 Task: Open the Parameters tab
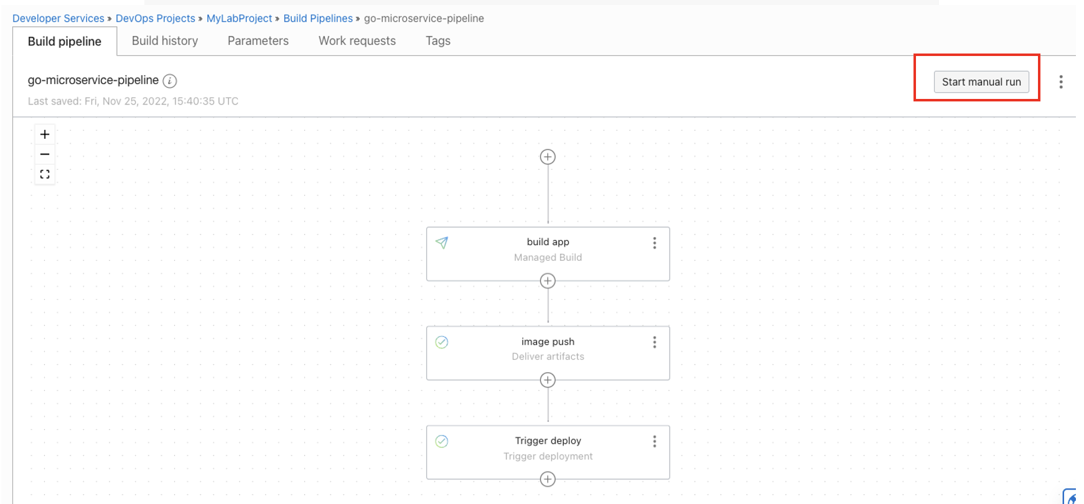pyautogui.click(x=258, y=40)
